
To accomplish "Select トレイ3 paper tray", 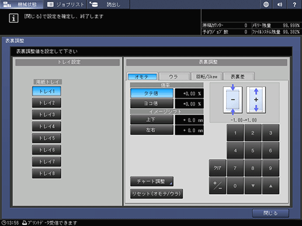I will pos(47,115).
